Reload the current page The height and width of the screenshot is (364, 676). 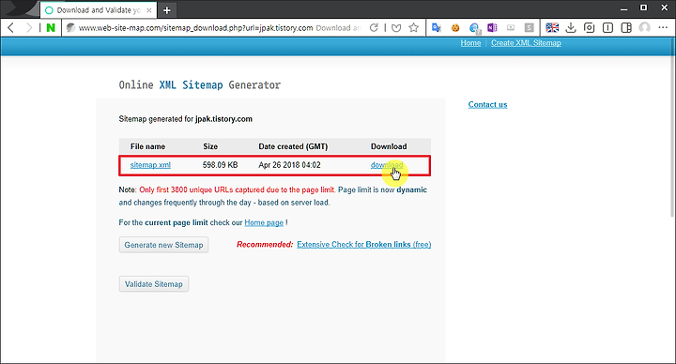pos(374,28)
